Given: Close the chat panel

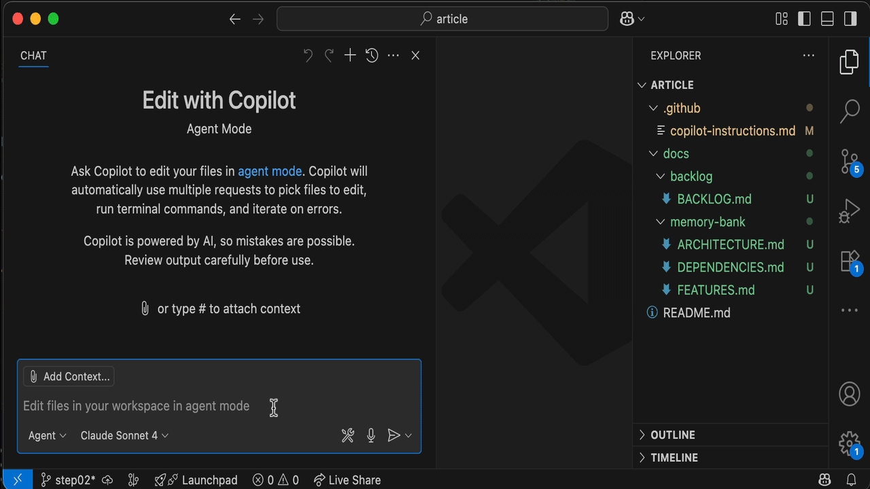Looking at the screenshot, I should pos(415,56).
